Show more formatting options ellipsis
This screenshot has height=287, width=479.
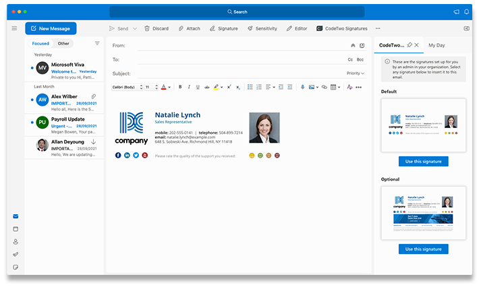(x=359, y=87)
